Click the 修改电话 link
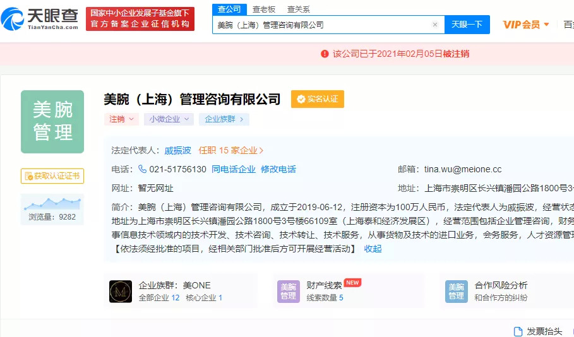 point(278,169)
